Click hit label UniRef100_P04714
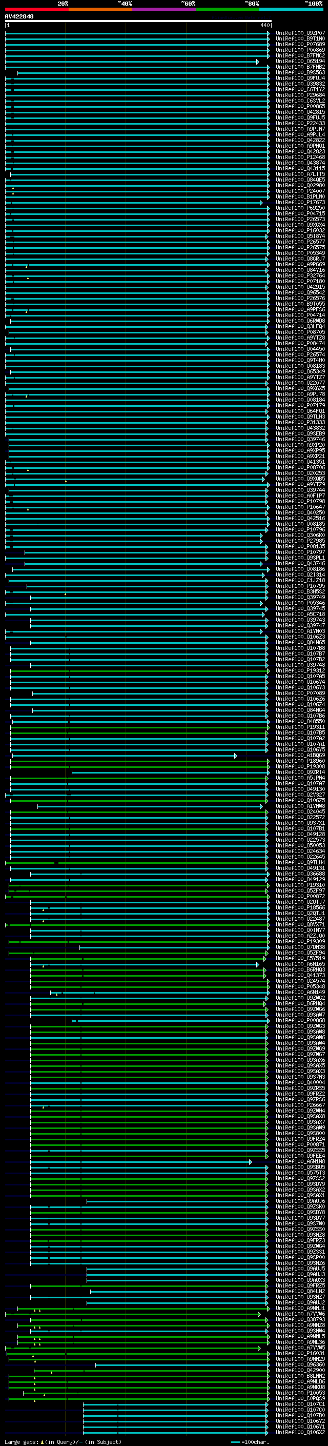This screenshot has height=1446, width=328. click(300, 315)
